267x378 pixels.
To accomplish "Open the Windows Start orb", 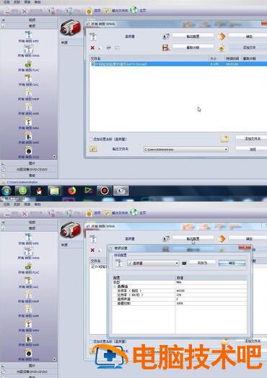I will pyautogui.click(x=6, y=191).
